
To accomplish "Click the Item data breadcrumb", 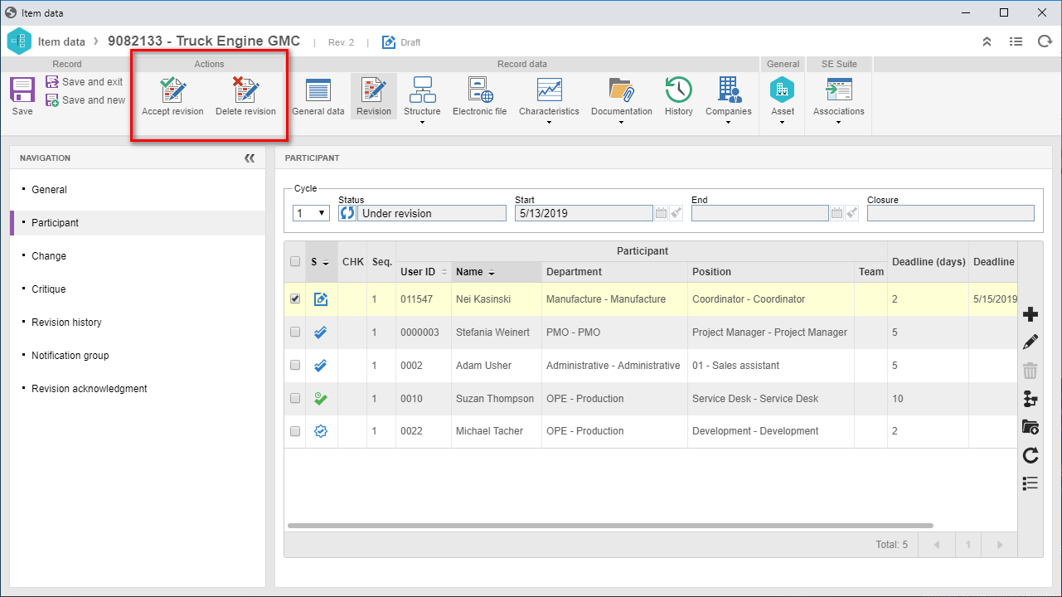I will coord(61,42).
